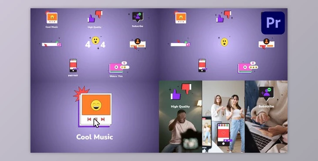Click the previous track button on the large music player
This screenshot has width=318, height=161.
[89, 119]
